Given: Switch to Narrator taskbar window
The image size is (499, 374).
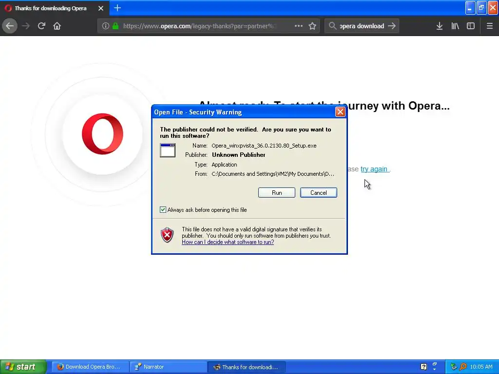Looking at the screenshot, I should [x=168, y=367].
